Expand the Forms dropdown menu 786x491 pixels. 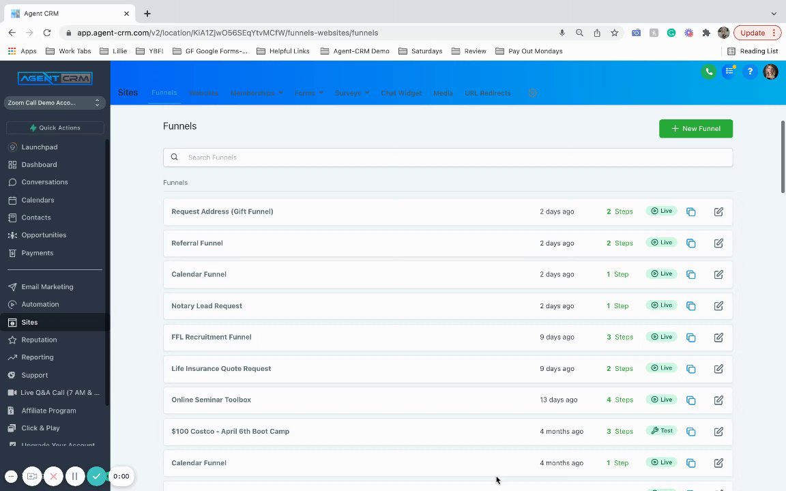(309, 93)
